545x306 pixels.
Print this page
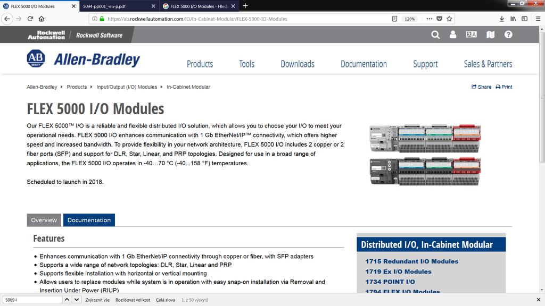(x=504, y=87)
